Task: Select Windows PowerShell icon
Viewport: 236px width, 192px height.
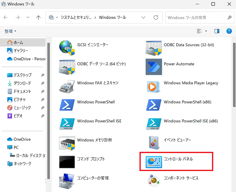Action: [x=67, y=105]
